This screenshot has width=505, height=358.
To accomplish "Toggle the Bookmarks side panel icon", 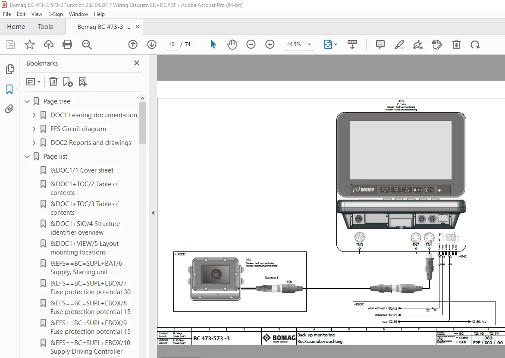I will (9, 89).
